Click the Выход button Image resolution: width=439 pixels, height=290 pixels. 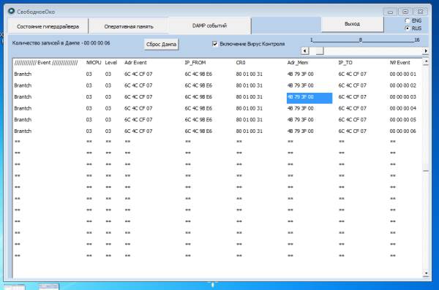pyautogui.click(x=352, y=24)
